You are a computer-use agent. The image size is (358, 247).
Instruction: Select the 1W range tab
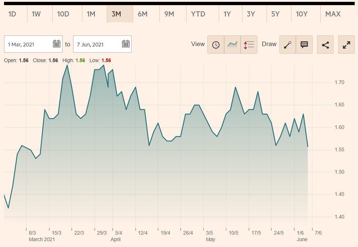(x=36, y=14)
